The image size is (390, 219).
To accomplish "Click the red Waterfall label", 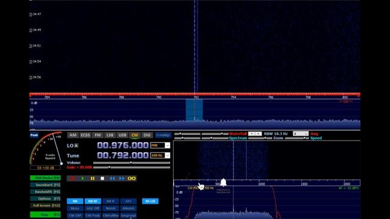I will (x=238, y=134).
